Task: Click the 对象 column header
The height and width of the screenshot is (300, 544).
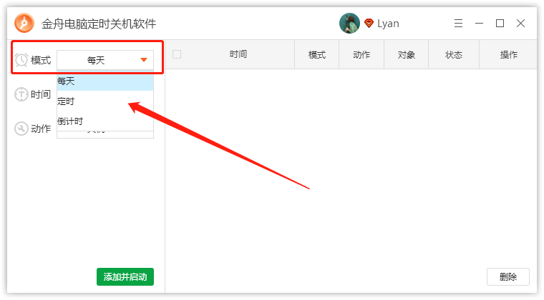Action: point(407,55)
